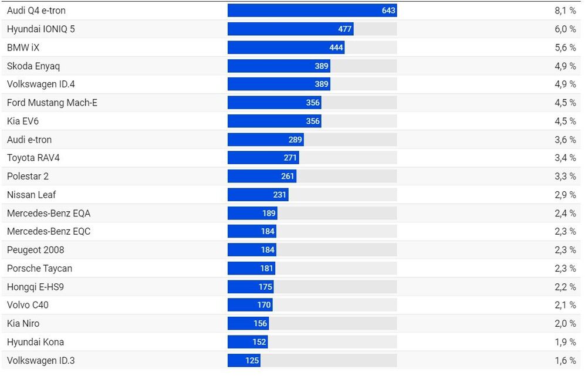Viewport: 585px width, 376px height.
Task: Click the Mercedes-Benz EQC row label
Action: coord(49,231)
